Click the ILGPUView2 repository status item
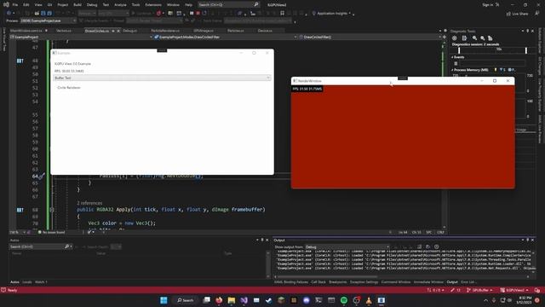The width and height of the screenshot is (545, 307). tap(514, 290)
